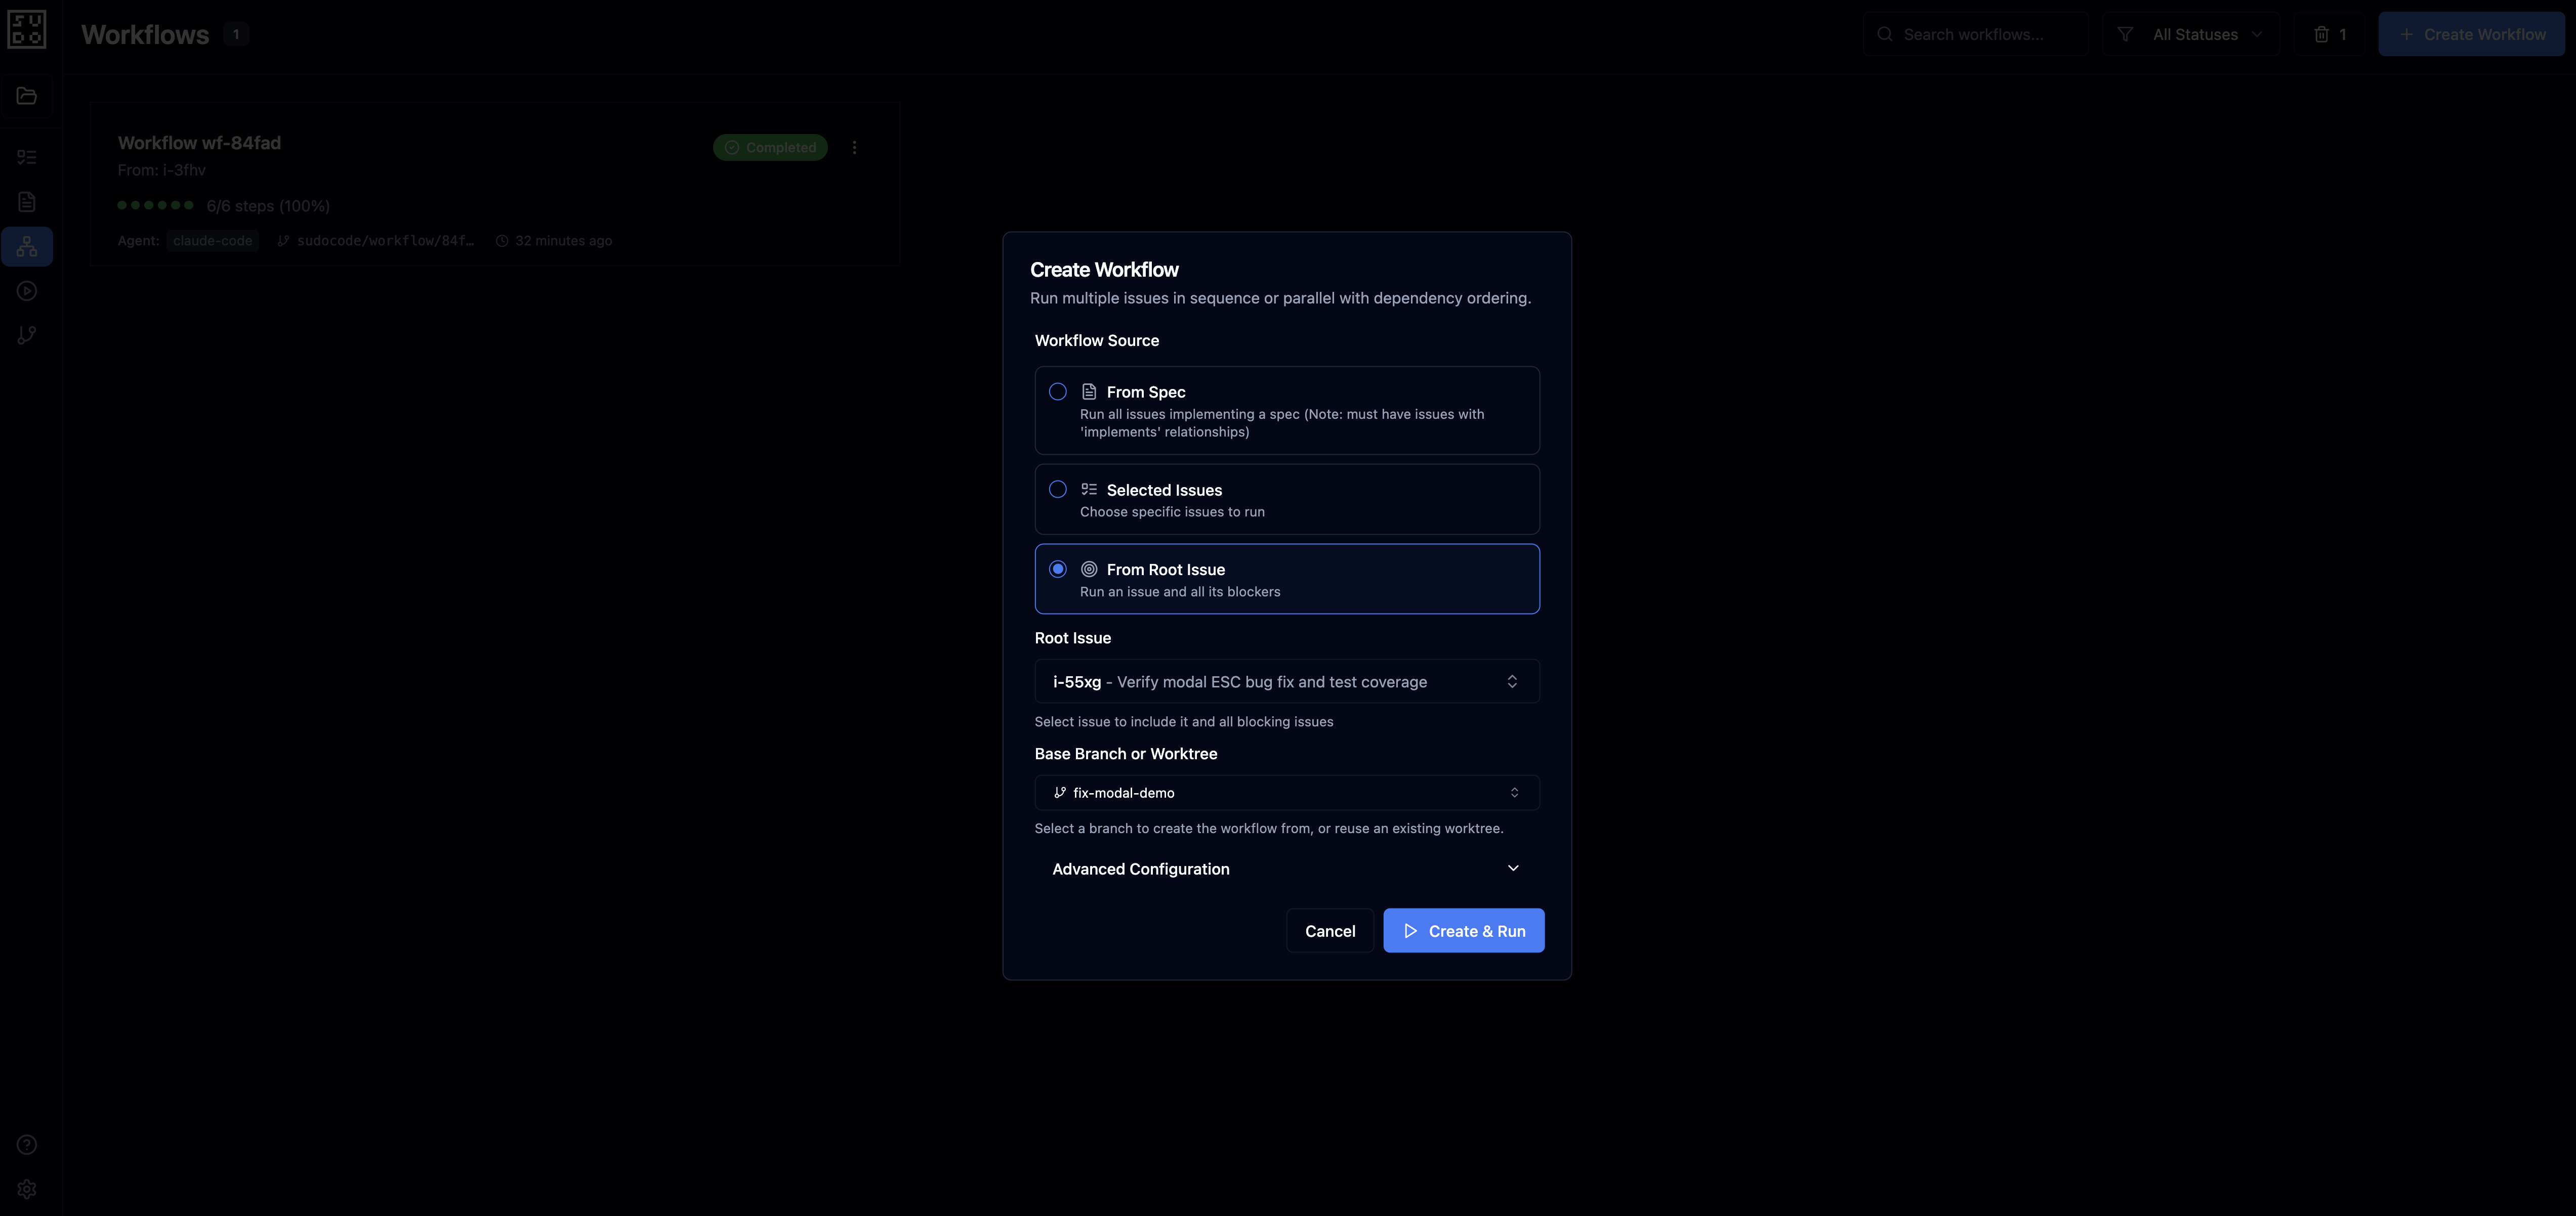This screenshot has width=2576, height=1216.
Task: Open the help question mark icon
Action: [27, 1144]
